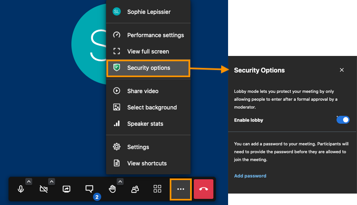The width and height of the screenshot is (357, 205).
Task: Open the participants pane
Action: (x=135, y=189)
